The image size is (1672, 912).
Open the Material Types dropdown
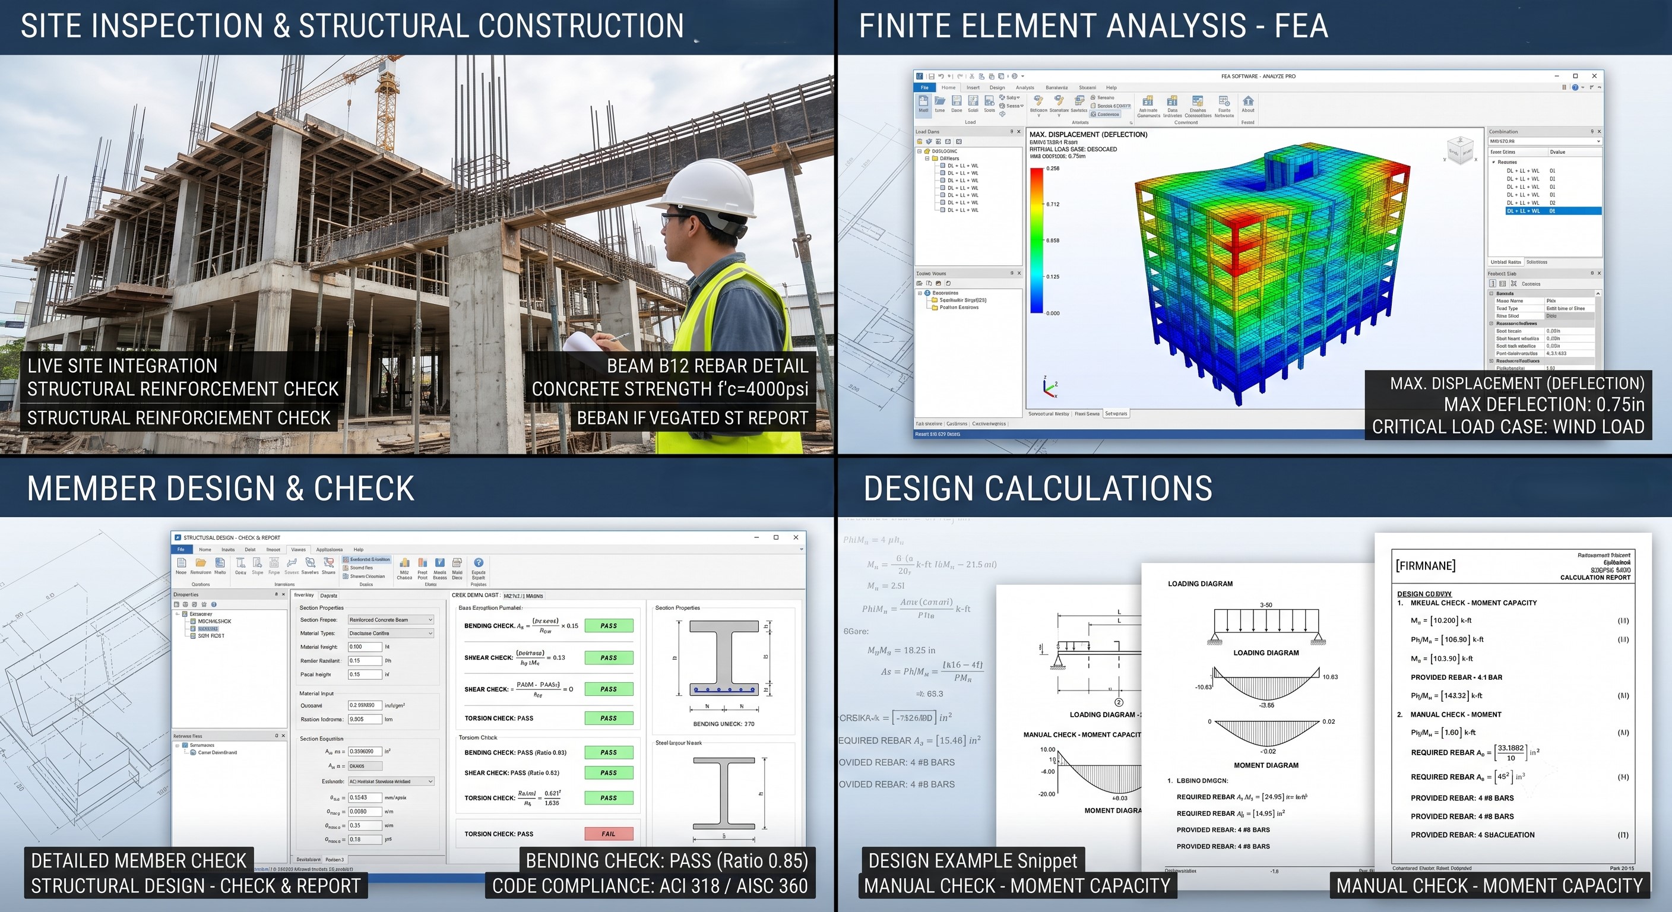click(x=391, y=634)
